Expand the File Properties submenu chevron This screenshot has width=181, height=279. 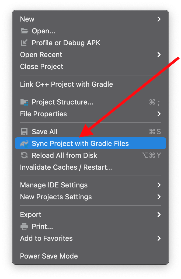[x=159, y=114]
